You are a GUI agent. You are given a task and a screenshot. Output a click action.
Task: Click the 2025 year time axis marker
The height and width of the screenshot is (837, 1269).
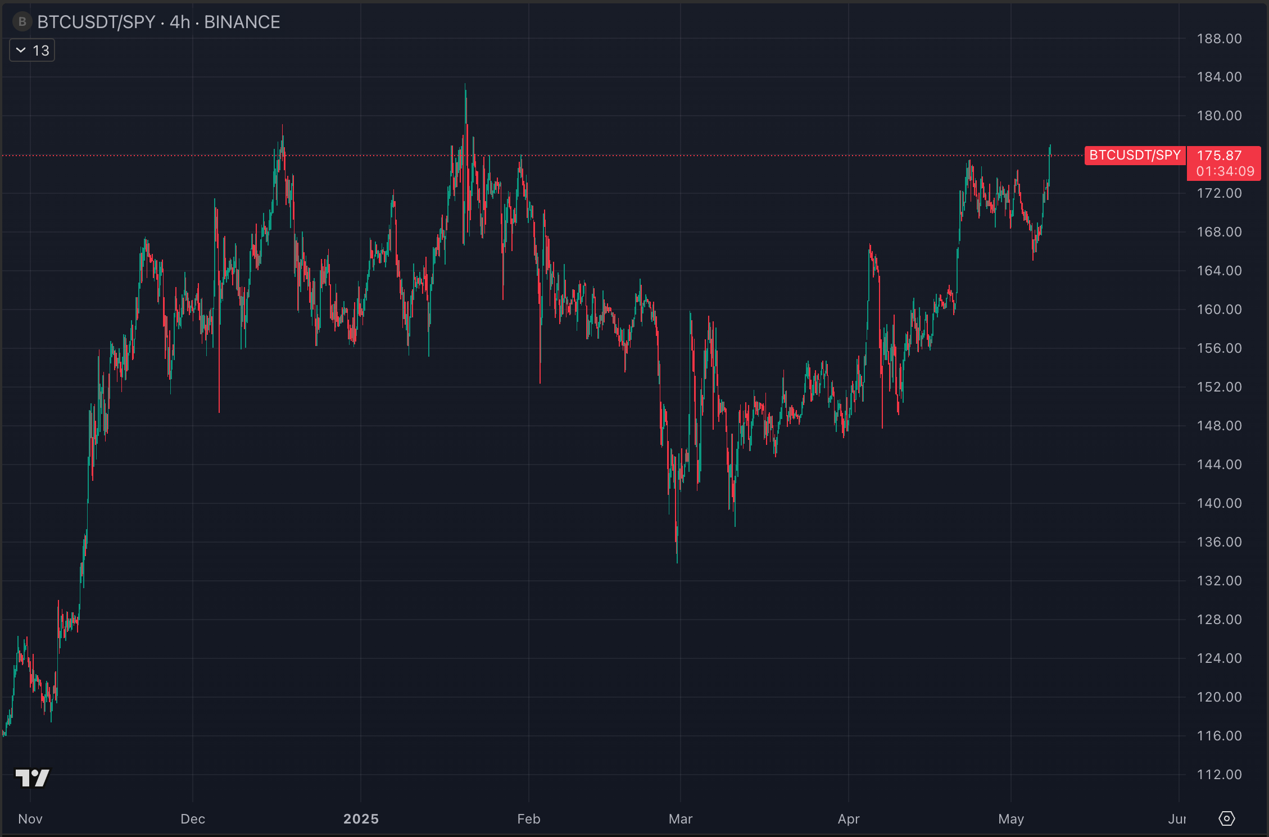(x=361, y=818)
